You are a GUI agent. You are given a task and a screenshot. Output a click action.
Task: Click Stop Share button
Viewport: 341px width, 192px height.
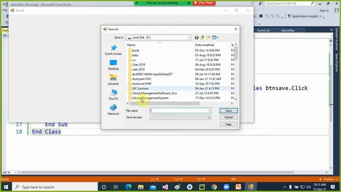(x=204, y=3)
